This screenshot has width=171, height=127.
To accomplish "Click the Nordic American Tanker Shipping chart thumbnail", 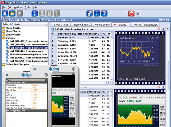I will [142, 111].
